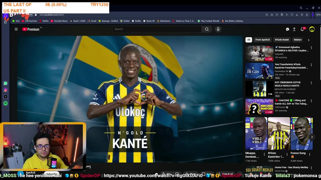Open the Mbappe, Dembele short thumbnail
This screenshot has height=180, width=321.
click(256, 133)
